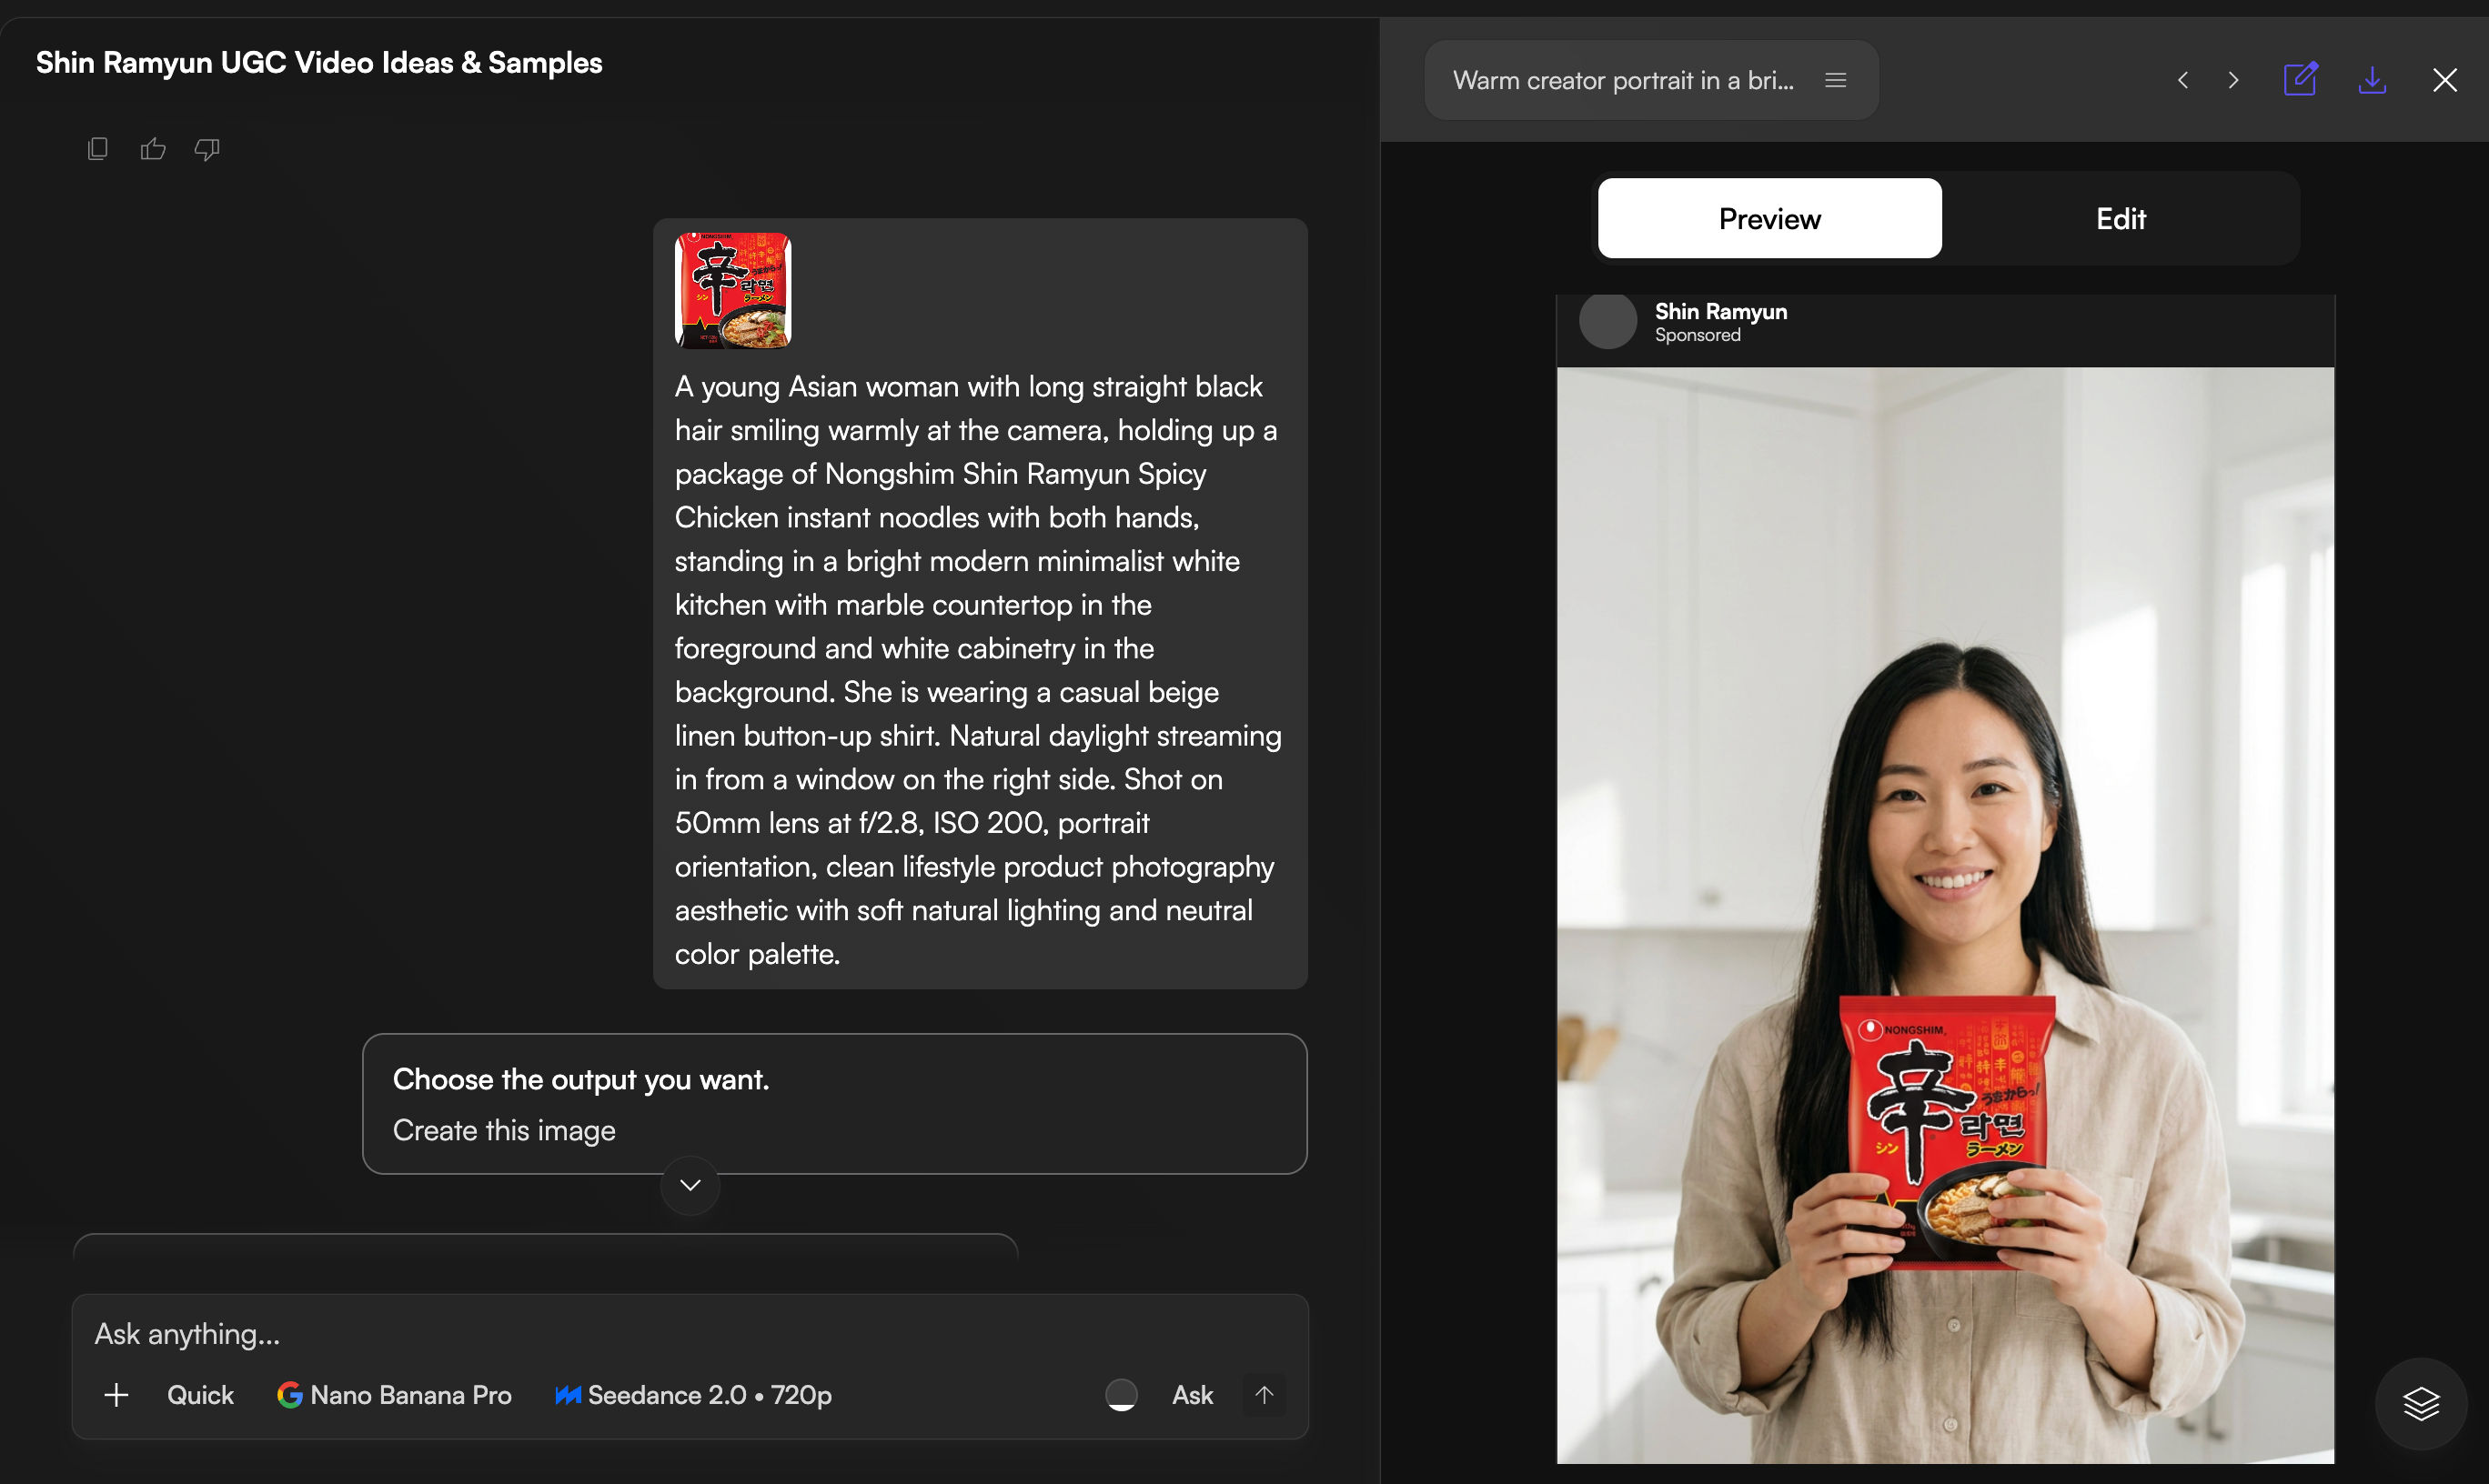The height and width of the screenshot is (1484, 2489).
Task: Open the Shin Ramyun package thumbnail in the chat
Action: [732, 291]
